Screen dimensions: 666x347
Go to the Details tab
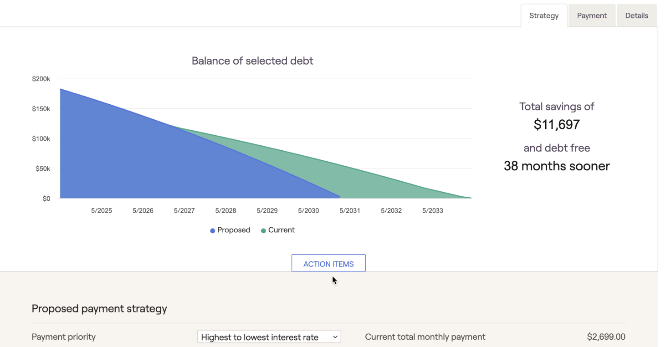(636, 15)
